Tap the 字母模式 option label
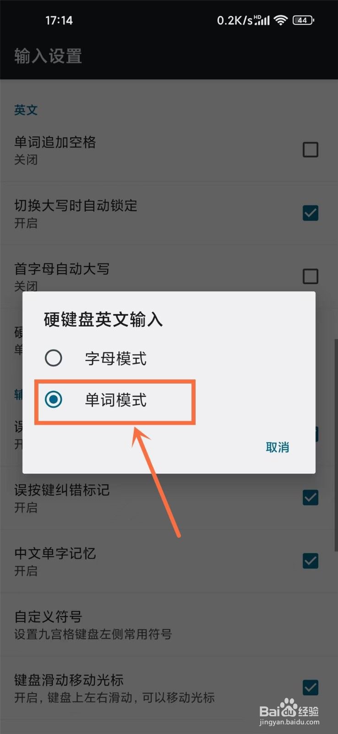This screenshot has height=734, width=338. coord(116,358)
